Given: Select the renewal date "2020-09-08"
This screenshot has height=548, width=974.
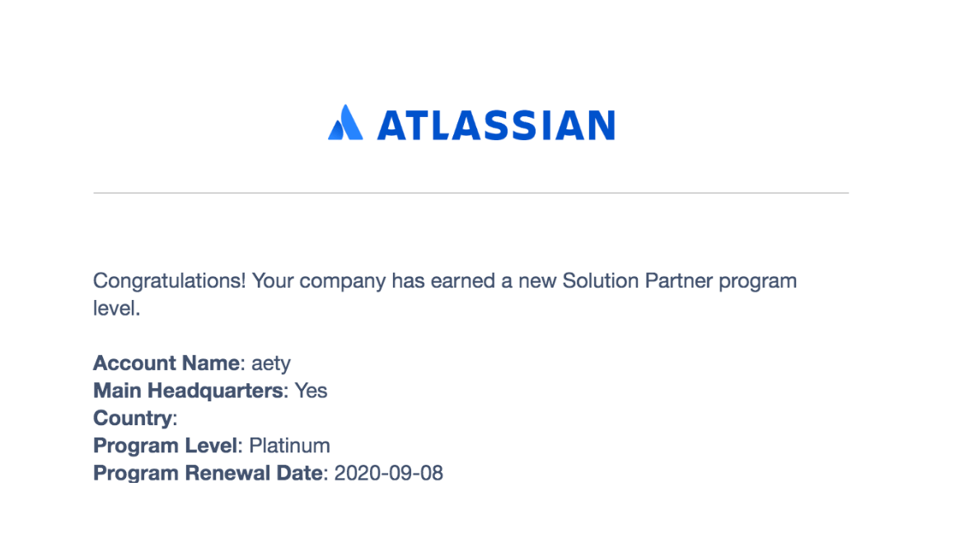Looking at the screenshot, I should click(x=389, y=473).
